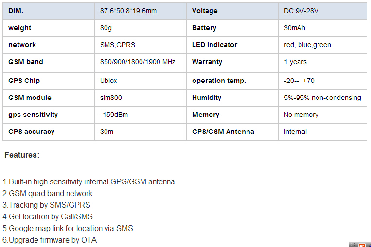Click the sim800 GSM module value
The image size is (371, 247).
coord(111,98)
